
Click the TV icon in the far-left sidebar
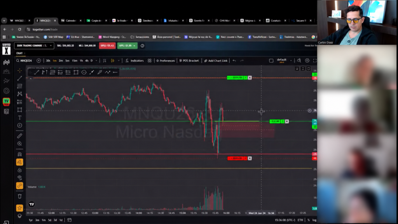6,102
